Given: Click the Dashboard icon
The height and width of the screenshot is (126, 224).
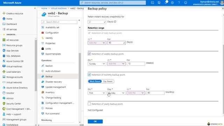Looking at the screenshot, I should click(4, 24).
